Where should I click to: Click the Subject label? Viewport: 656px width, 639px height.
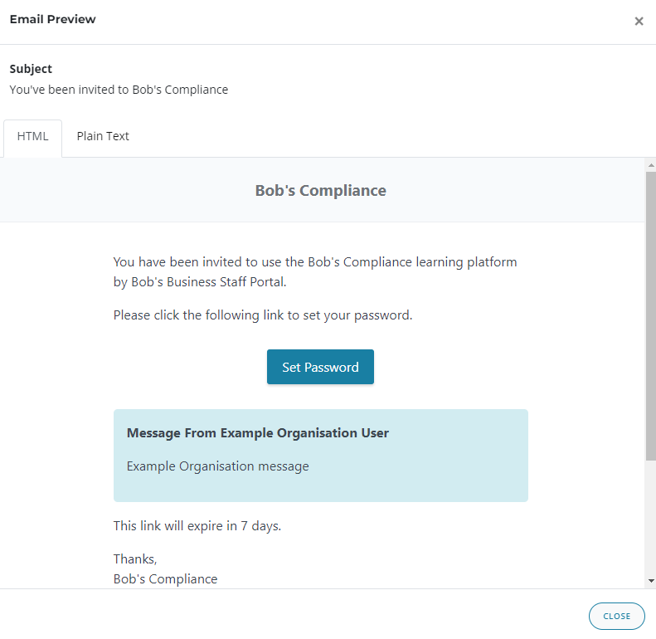tap(31, 69)
